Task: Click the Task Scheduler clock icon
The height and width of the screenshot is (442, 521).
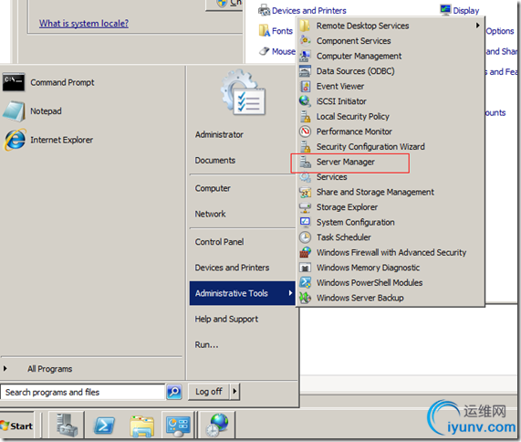Action: (x=305, y=237)
